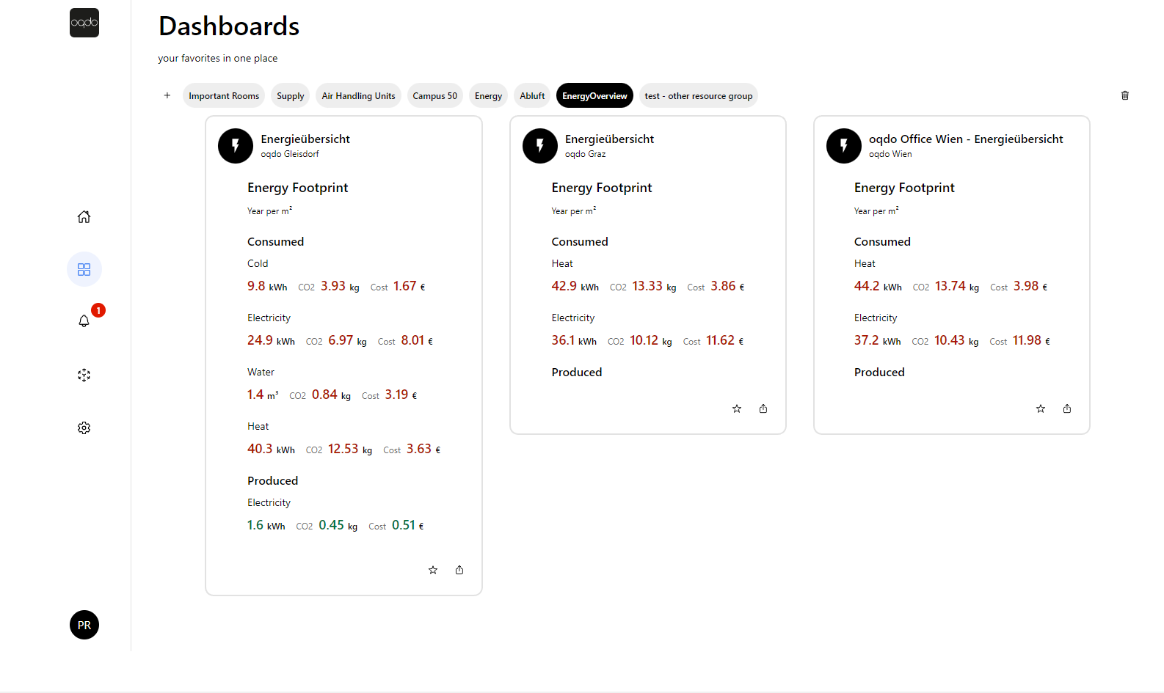Toggle favorite star on oqdo Graz card
1164x693 pixels.
pyautogui.click(x=737, y=409)
